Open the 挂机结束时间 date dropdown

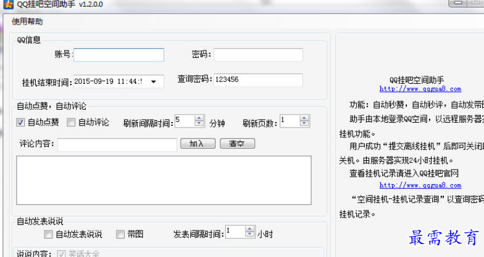click(153, 81)
